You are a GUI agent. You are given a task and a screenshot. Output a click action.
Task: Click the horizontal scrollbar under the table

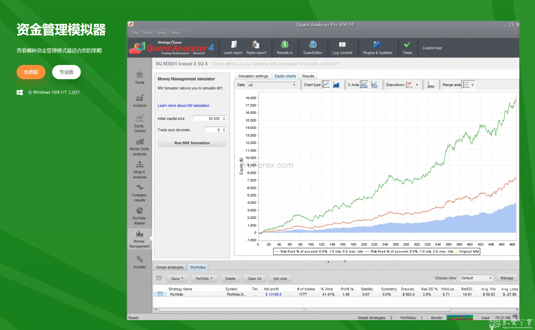(305, 310)
